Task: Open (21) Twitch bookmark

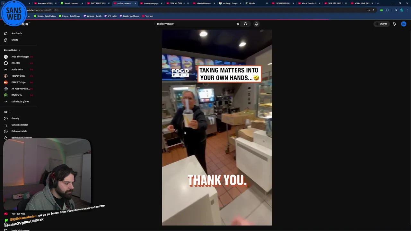Action: (x=111, y=16)
